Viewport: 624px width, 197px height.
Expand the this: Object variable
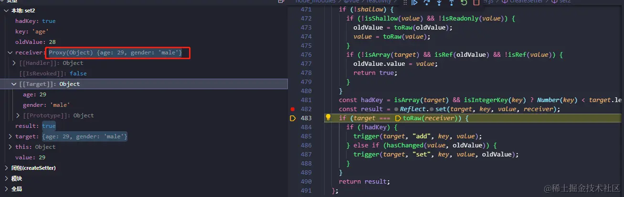pos(11,147)
